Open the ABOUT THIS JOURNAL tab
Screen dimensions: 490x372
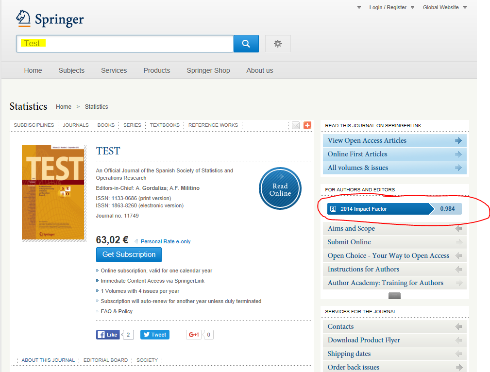click(48, 360)
